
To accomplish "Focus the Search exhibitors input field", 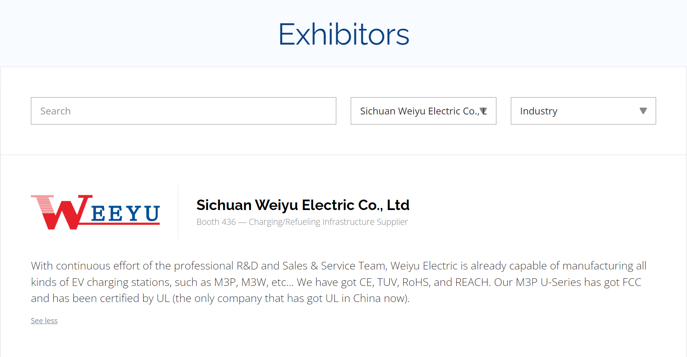I will coord(183,111).
